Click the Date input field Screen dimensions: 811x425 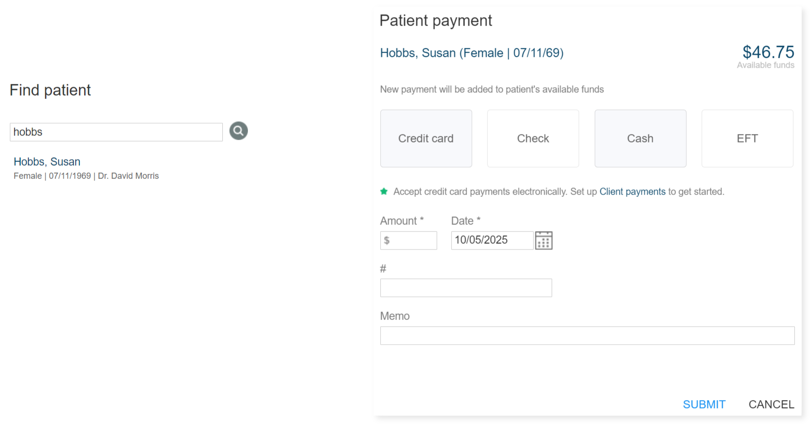(x=492, y=240)
